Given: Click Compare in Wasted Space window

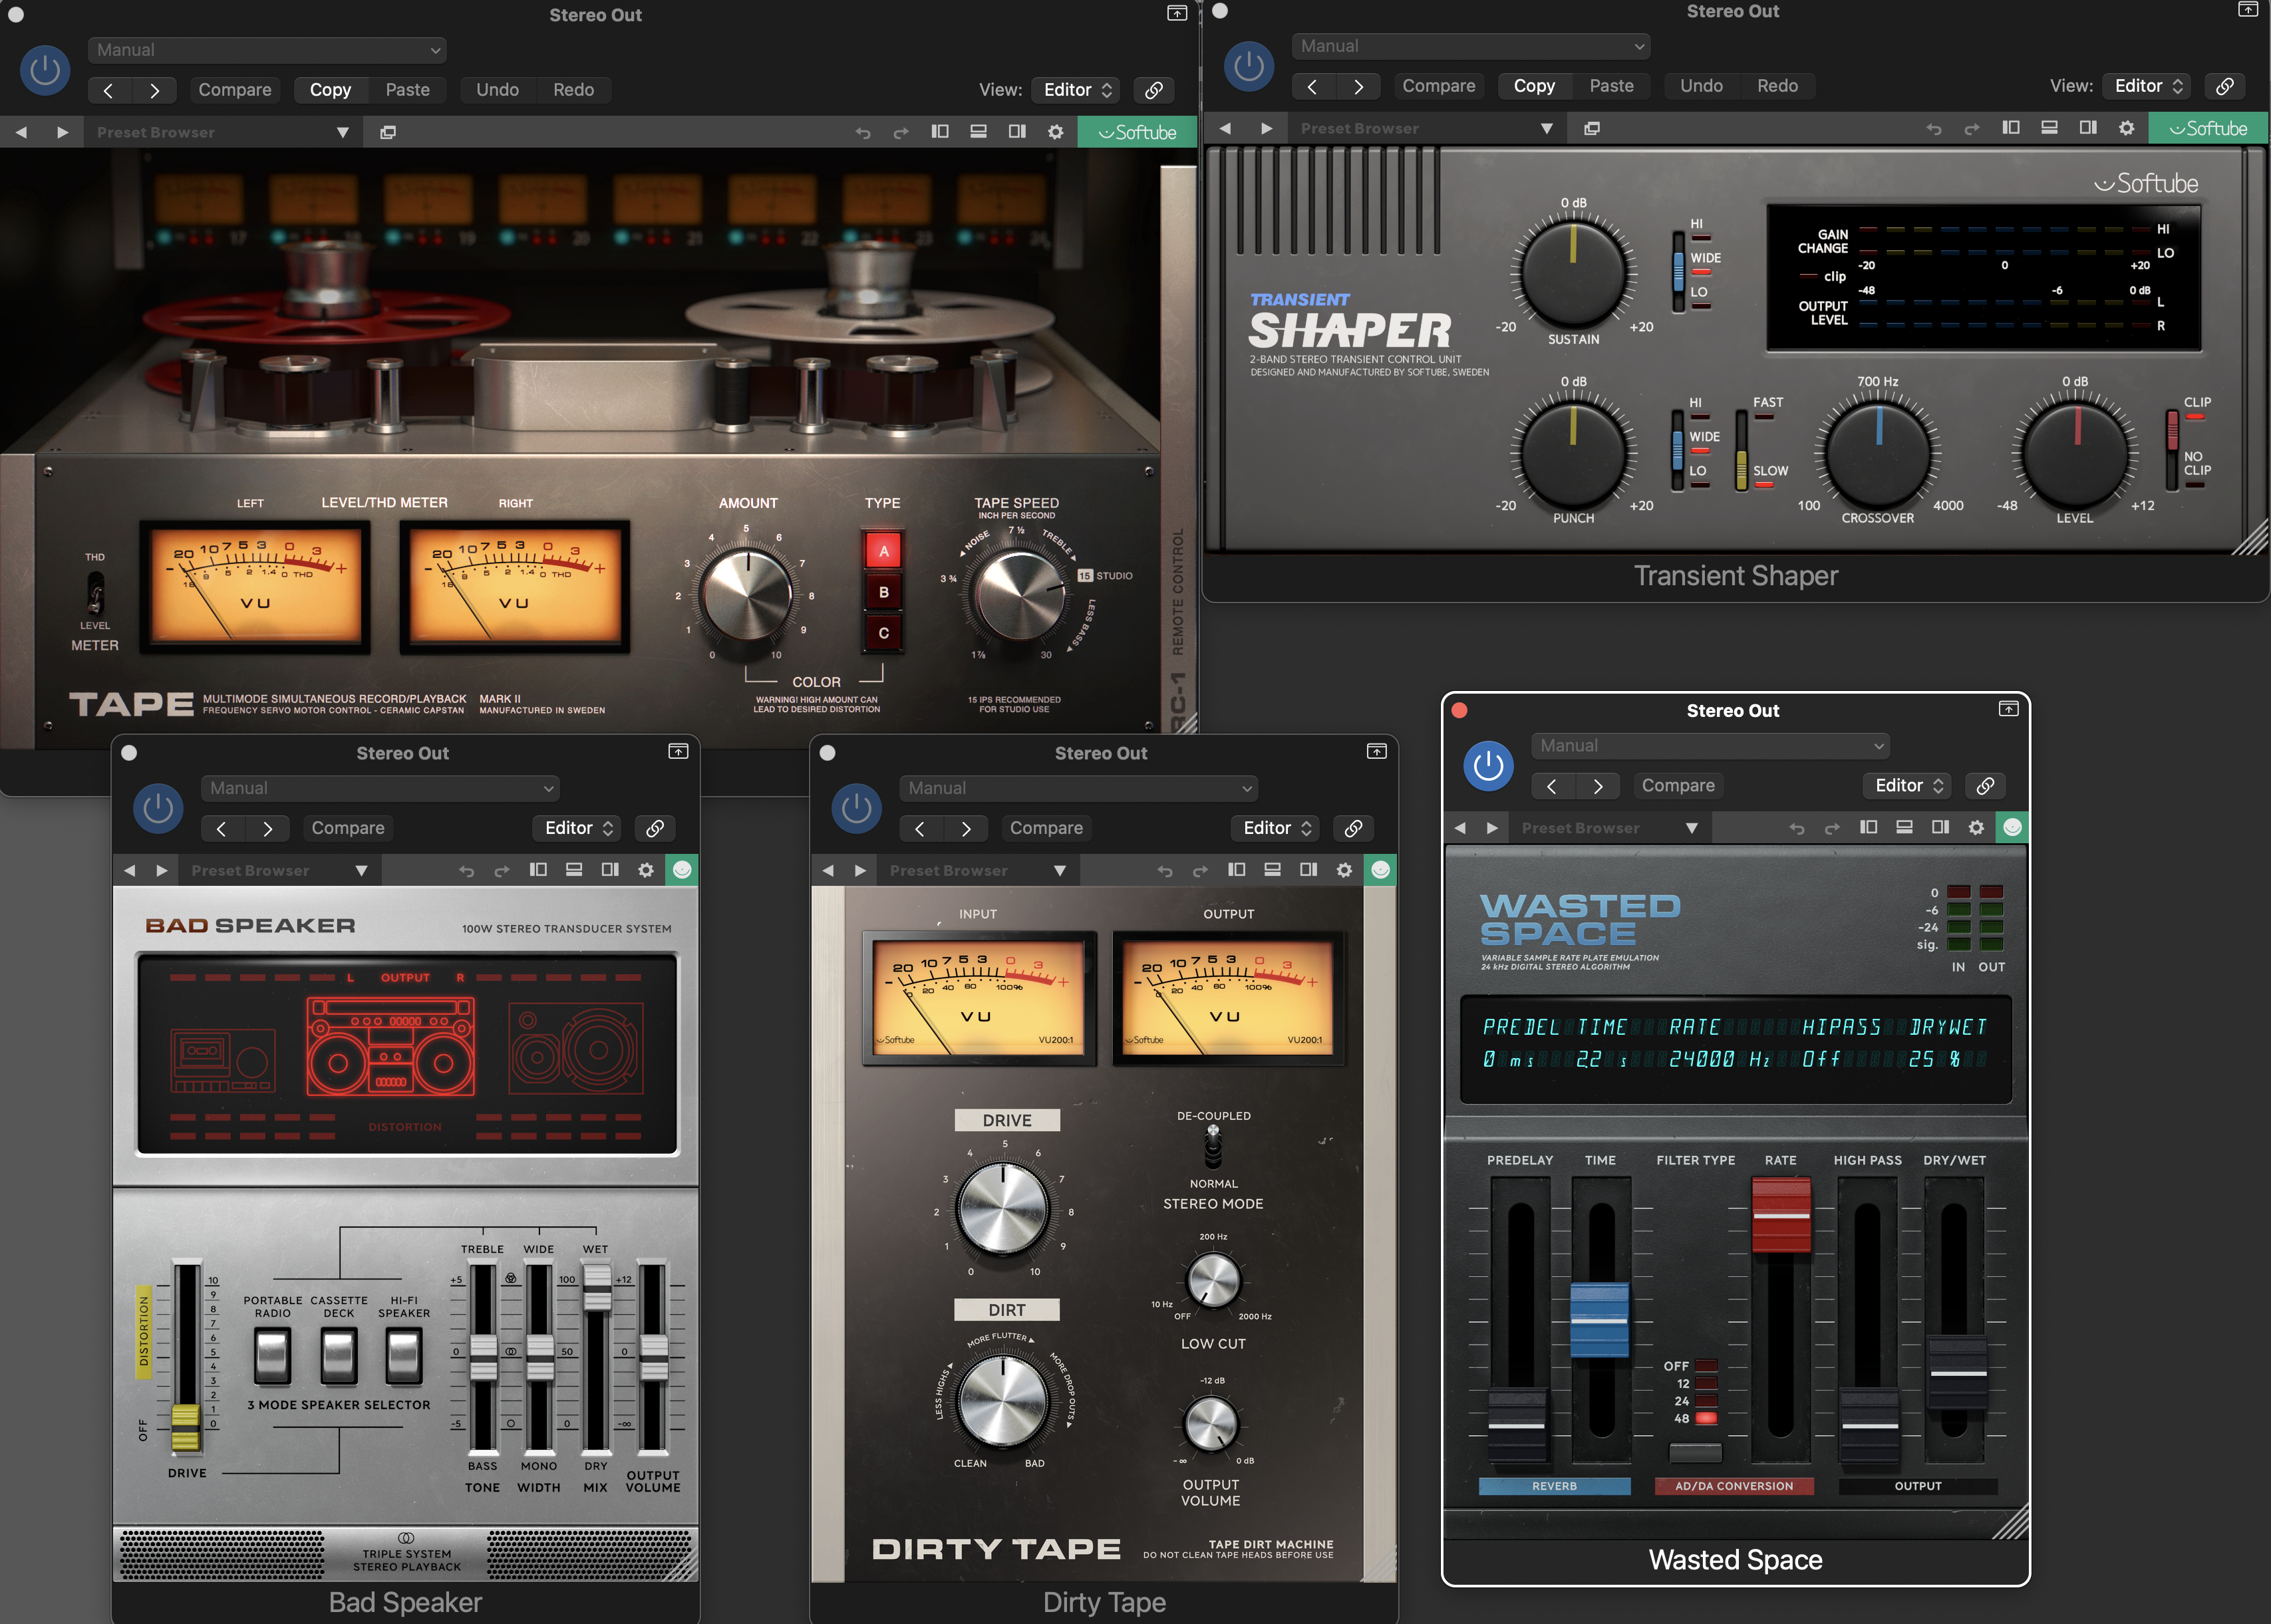Looking at the screenshot, I should coord(1678,786).
